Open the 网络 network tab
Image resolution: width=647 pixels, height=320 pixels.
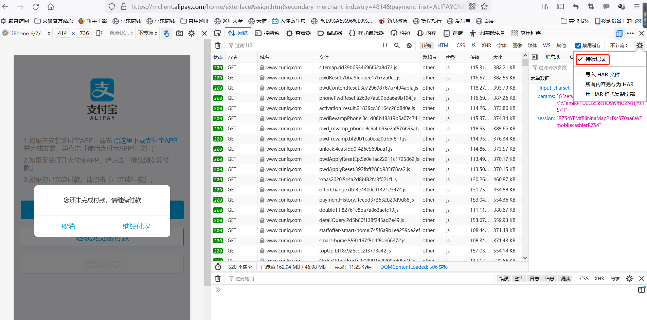[238, 33]
